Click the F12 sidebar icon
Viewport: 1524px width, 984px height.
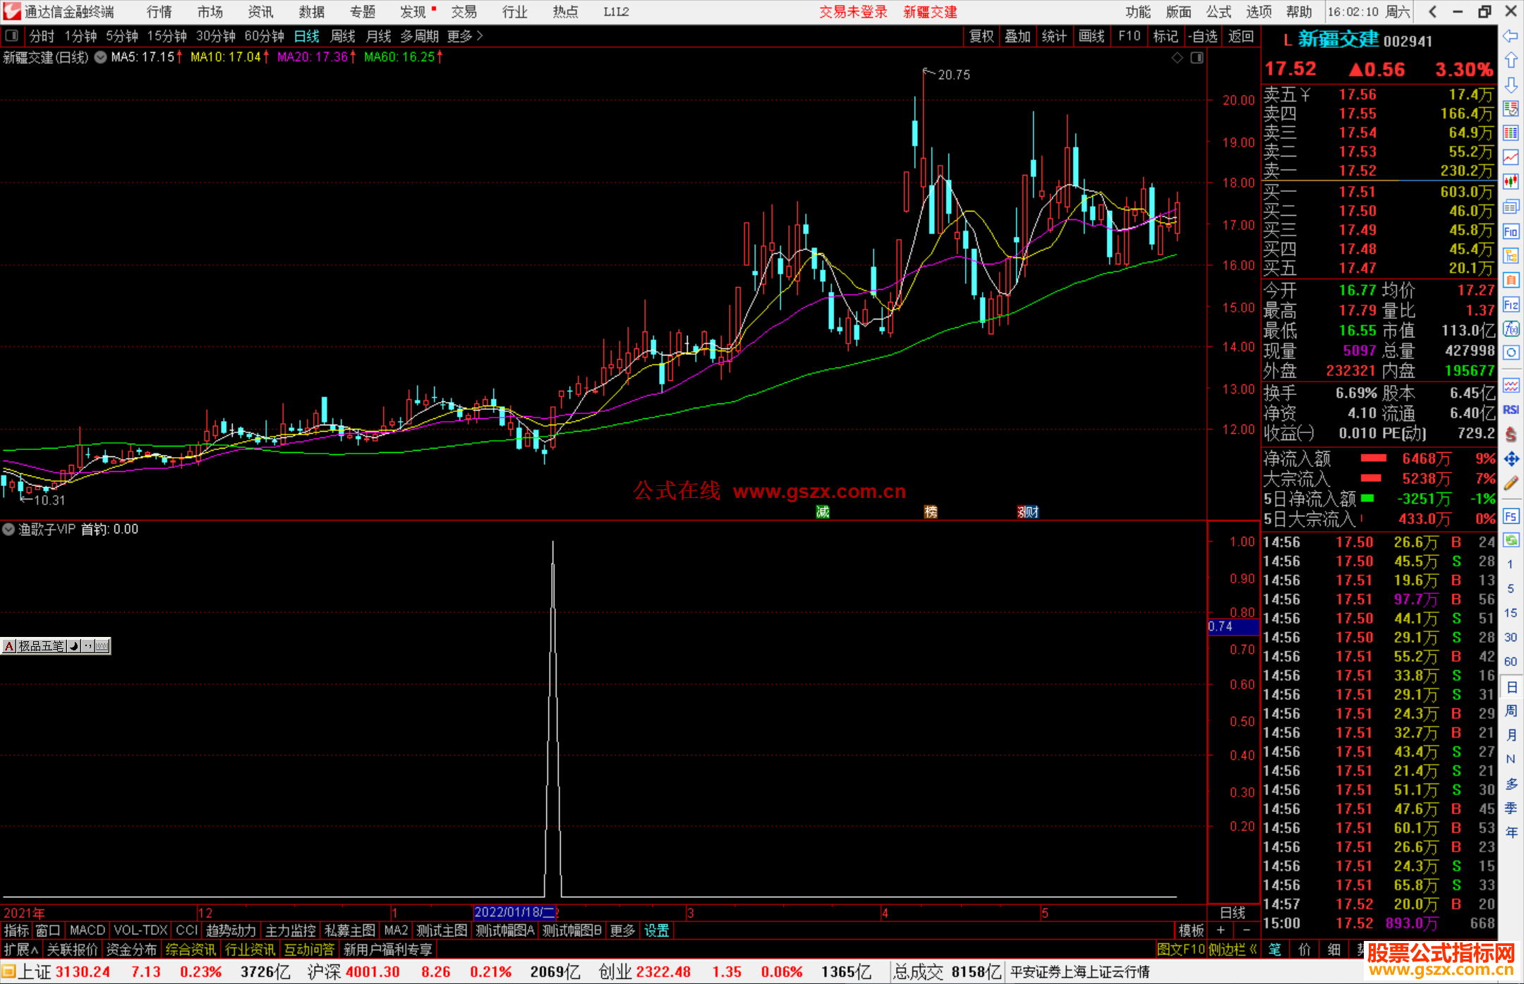click(1511, 305)
